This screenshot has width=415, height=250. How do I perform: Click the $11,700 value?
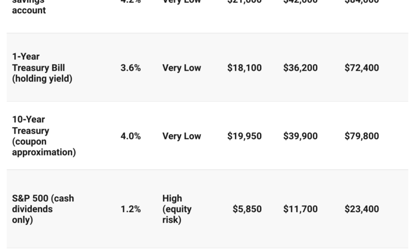pyautogui.click(x=300, y=209)
